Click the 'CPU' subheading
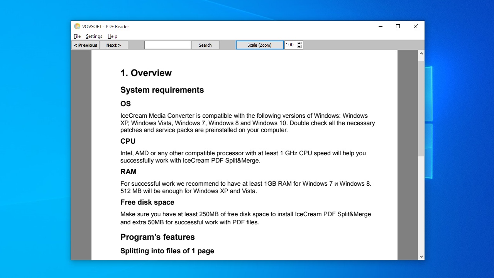This screenshot has height=278, width=494. (x=128, y=141)
